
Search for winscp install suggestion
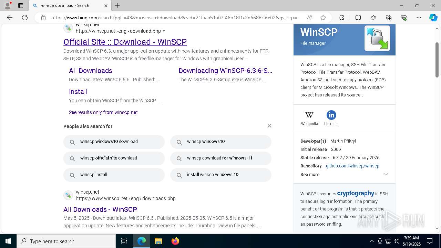114,175
